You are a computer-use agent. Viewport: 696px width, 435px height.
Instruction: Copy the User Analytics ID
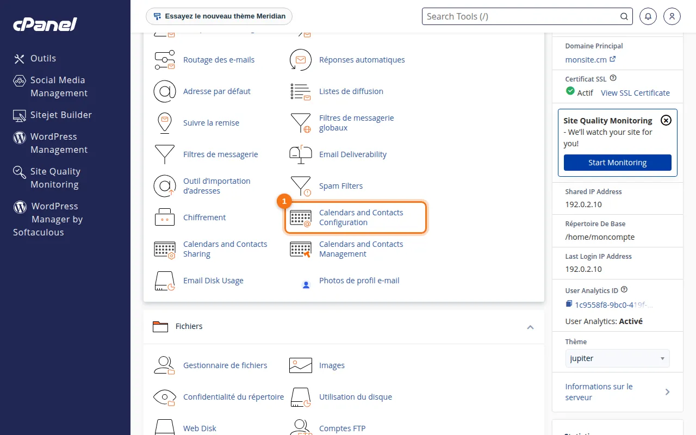(569, 304)
